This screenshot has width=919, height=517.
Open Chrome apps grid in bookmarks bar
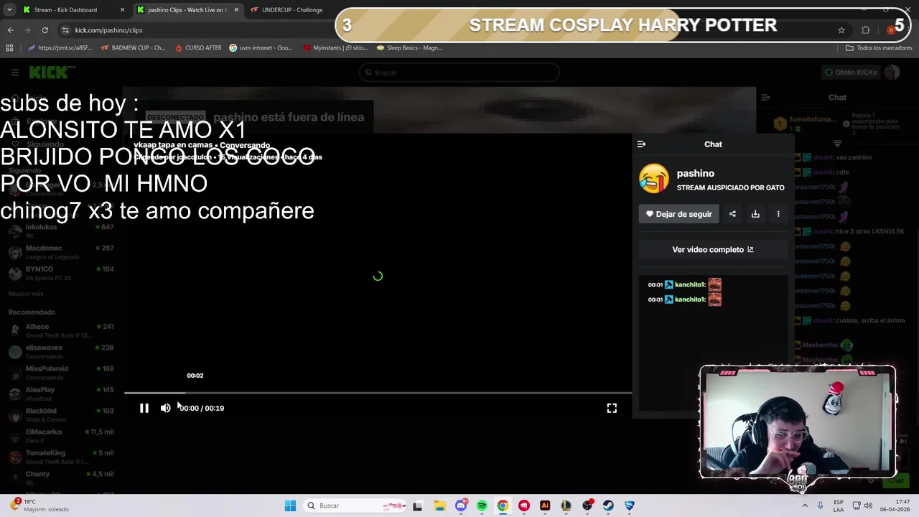[9, 48]
